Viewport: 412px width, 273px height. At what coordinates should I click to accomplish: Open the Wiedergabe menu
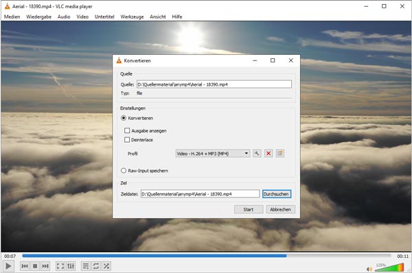(x=39, y=16)
